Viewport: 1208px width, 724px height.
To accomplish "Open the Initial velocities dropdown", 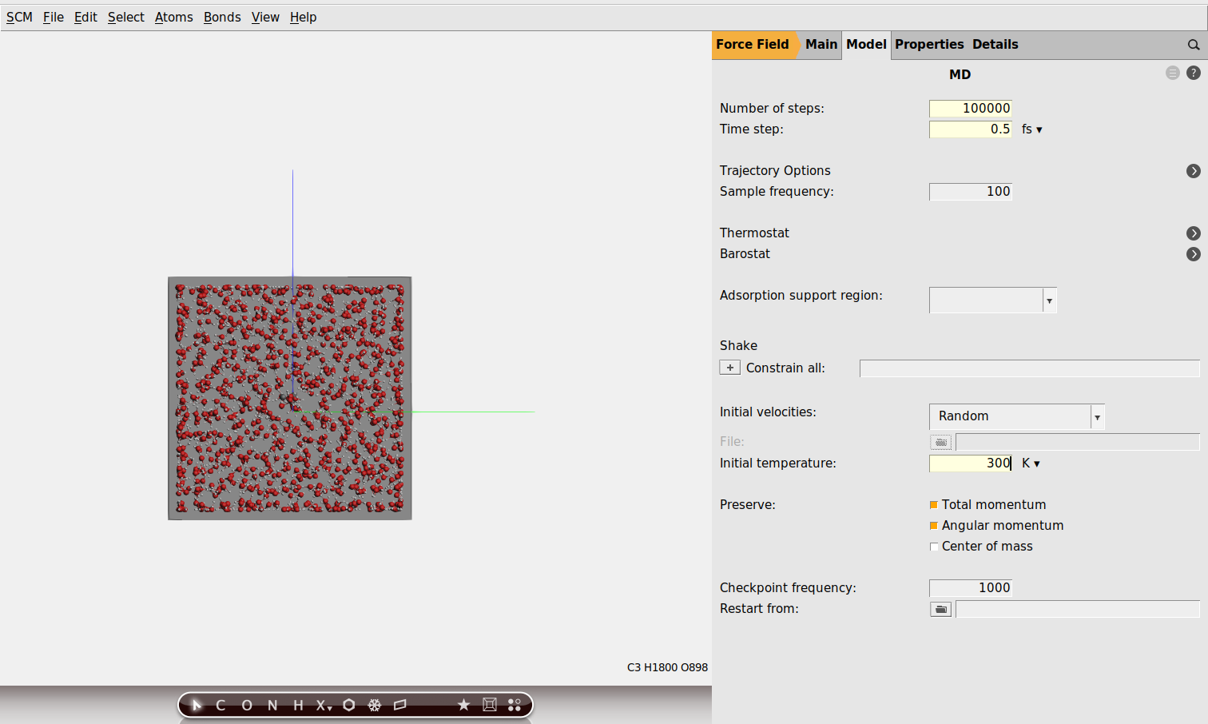I will tap(1097, 416).
